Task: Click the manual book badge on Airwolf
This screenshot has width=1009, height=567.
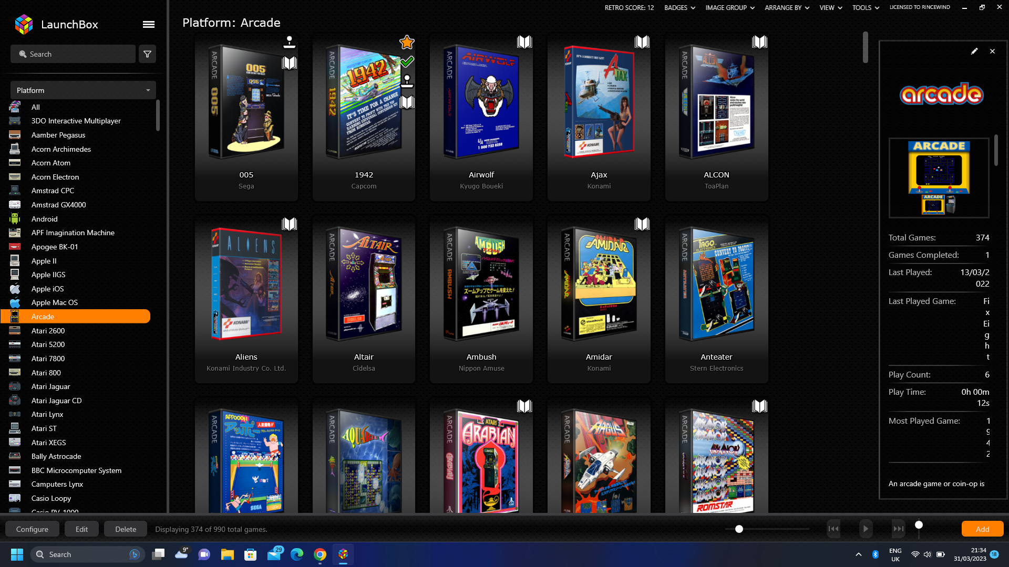Action: pyautogui.click(x=524, y=42)
